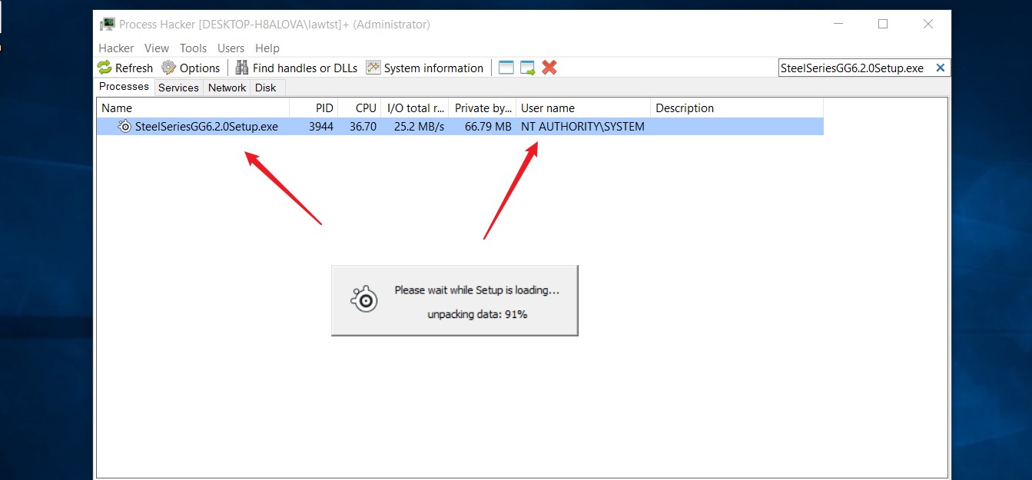
Task: Open System information window
Action: tap(425, 68)
